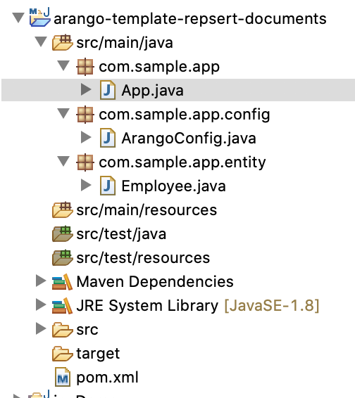Expand ArangoConfig.java to show members
The image size is (355, 398).
86,138
